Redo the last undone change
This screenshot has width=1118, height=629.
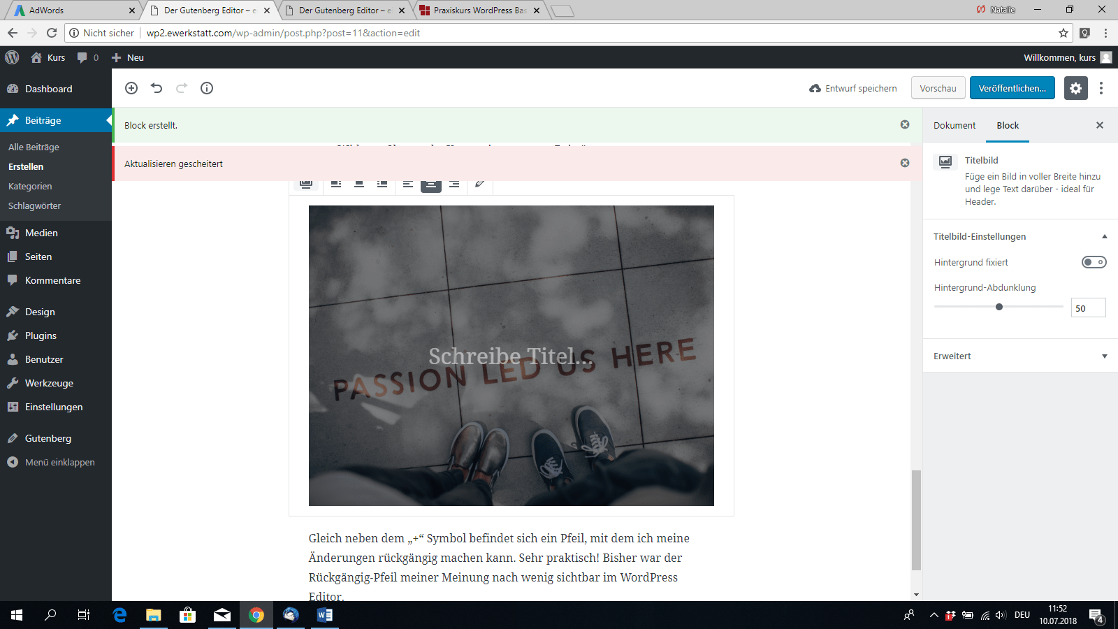coord(182,88)
